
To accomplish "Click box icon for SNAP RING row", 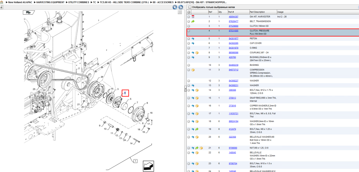I will click(x=197, y=98).
